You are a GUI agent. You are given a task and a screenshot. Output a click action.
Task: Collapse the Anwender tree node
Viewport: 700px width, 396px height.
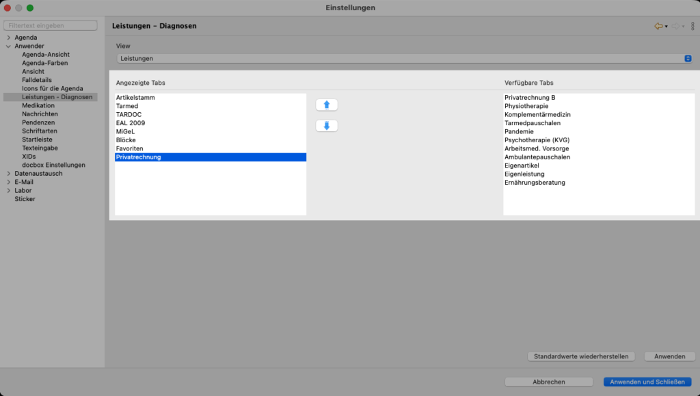click(x=8, y=46)
